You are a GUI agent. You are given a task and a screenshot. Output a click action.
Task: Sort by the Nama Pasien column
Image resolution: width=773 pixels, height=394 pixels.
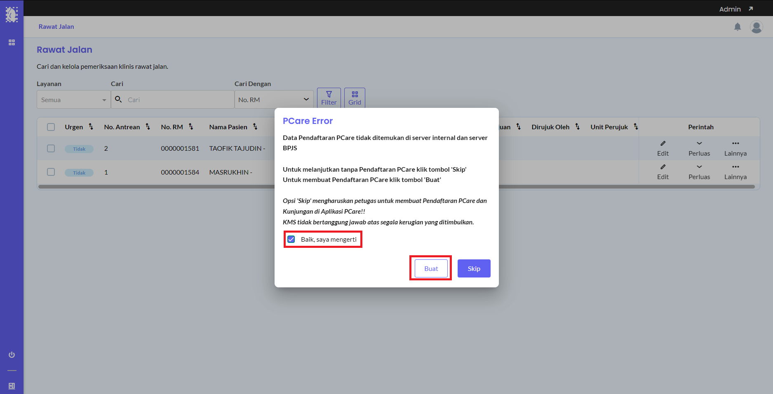tap(255, 127)
